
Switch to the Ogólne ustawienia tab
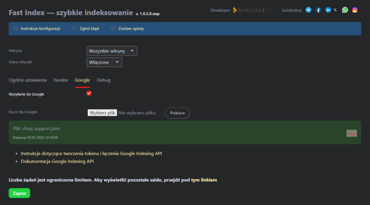(28, 80)
